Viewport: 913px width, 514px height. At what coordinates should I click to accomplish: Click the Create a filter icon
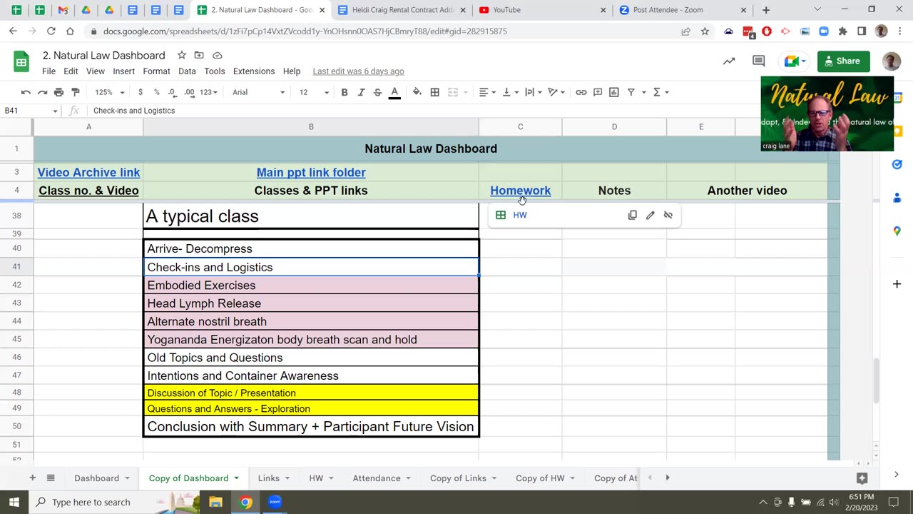click(631, 92)
